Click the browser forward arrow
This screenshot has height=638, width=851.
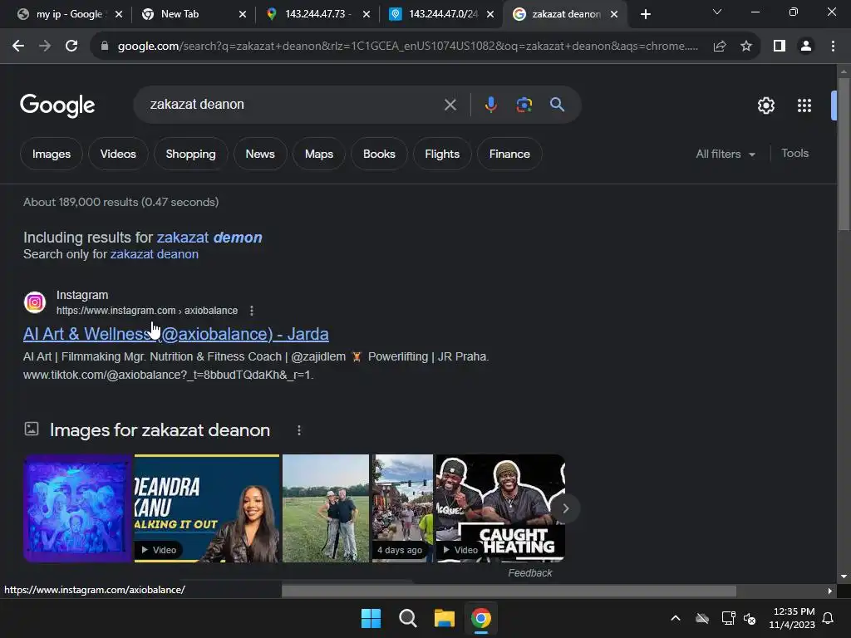(45, 47)
